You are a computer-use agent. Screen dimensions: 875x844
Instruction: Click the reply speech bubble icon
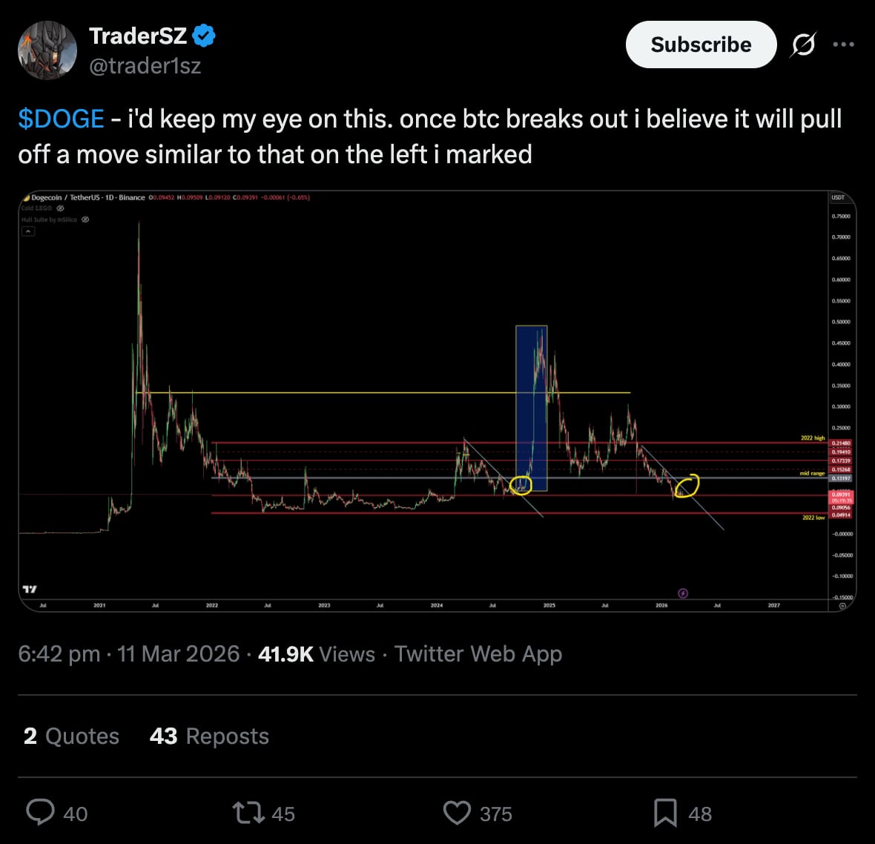(x=40, y=812)
